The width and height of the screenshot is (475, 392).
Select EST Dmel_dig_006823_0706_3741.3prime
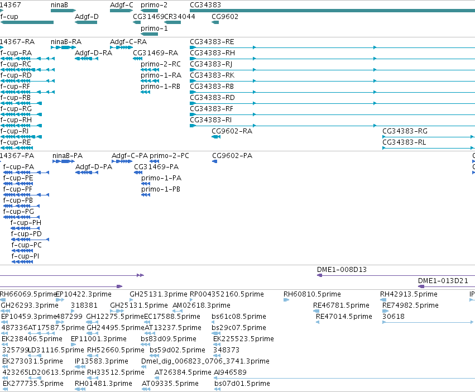(x=205, y=361)
